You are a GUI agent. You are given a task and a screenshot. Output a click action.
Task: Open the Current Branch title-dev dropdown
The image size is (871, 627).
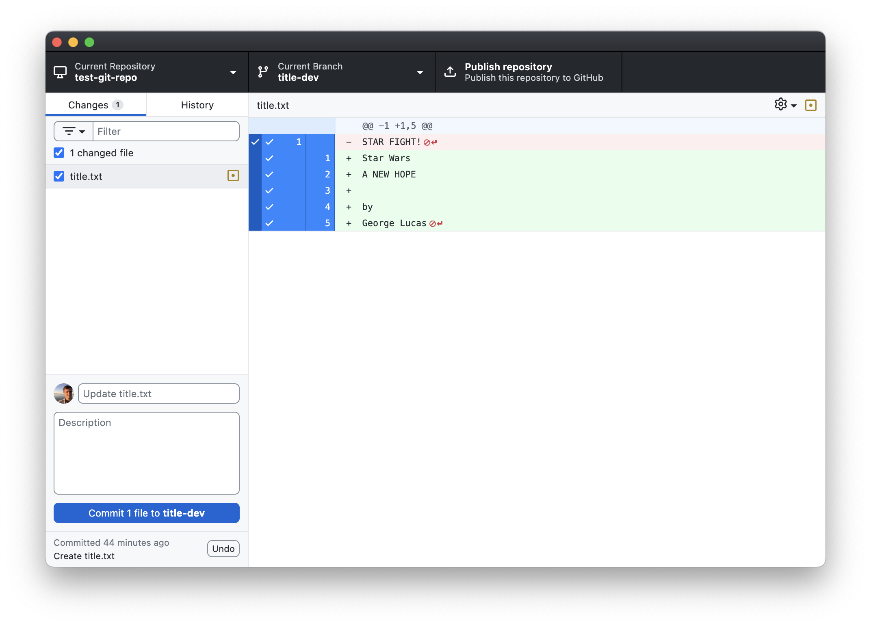[341, 72]
